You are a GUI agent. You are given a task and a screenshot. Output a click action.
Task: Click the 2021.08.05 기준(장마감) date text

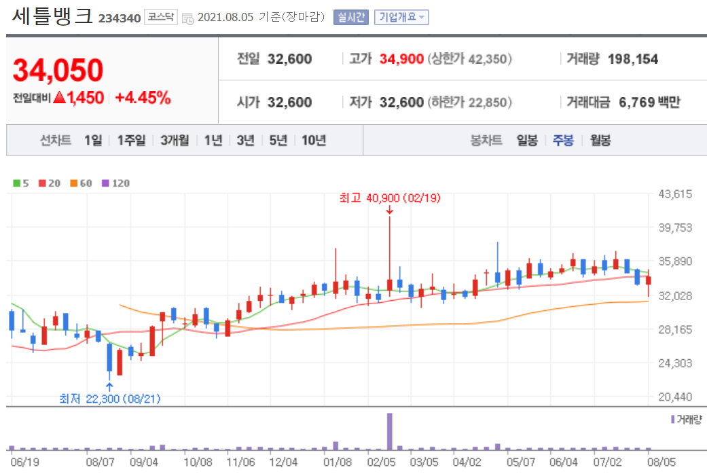click(261, 17)
